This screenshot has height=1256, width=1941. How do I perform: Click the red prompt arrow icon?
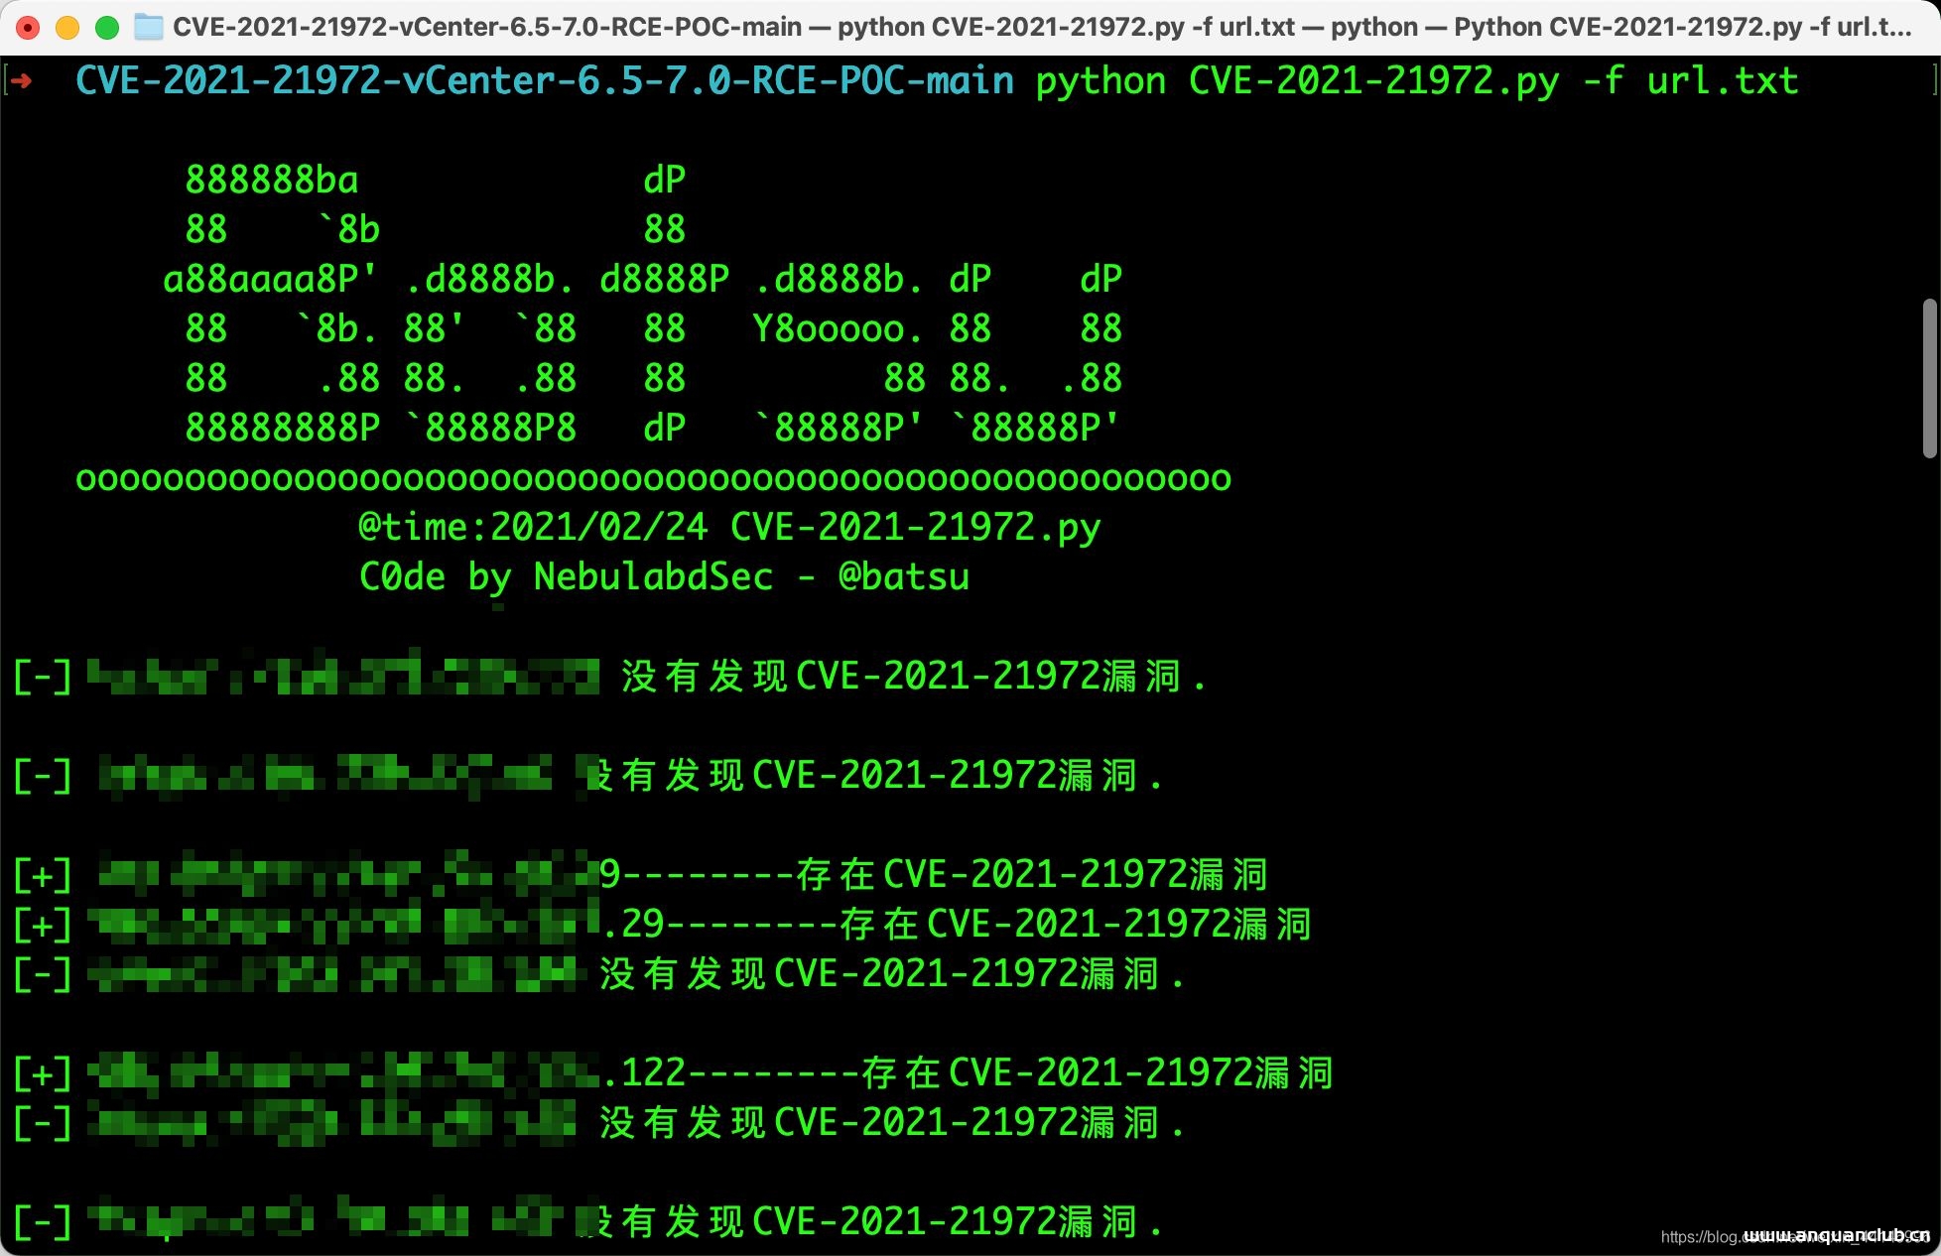pyautogui.click(x=20, y=80)
